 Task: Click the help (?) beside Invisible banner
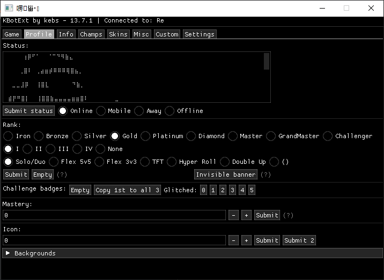pos(265,175)
